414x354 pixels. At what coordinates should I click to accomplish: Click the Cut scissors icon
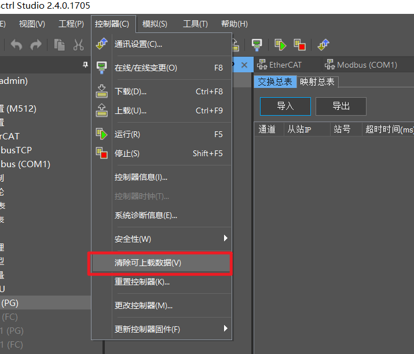[x=78, y=45]
